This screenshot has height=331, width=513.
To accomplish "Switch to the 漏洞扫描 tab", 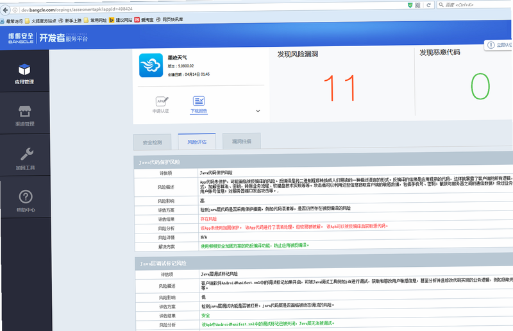I will [242, 141].
